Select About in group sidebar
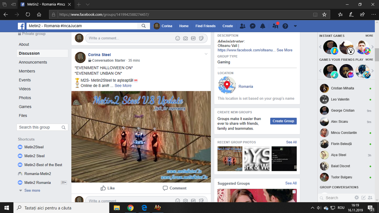Viewport: 379px width, 213px height. (24, 44)
